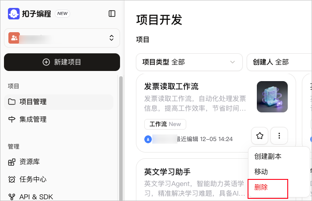Click the Coze logo icon

pos(14,14)
